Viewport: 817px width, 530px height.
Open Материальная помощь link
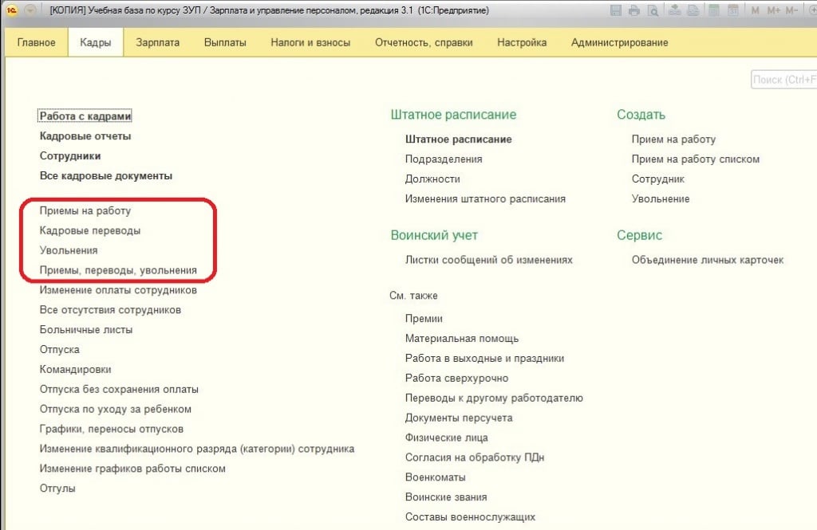[462, 339]
